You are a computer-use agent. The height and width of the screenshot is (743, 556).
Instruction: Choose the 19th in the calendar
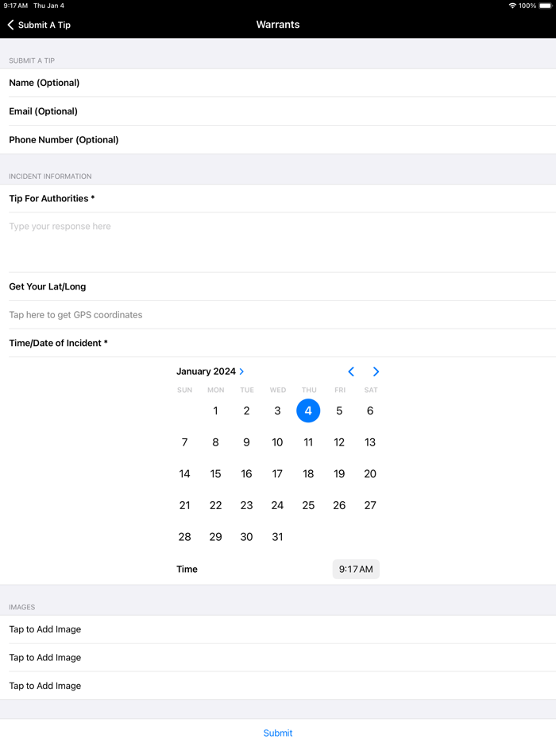coord(339,474)
